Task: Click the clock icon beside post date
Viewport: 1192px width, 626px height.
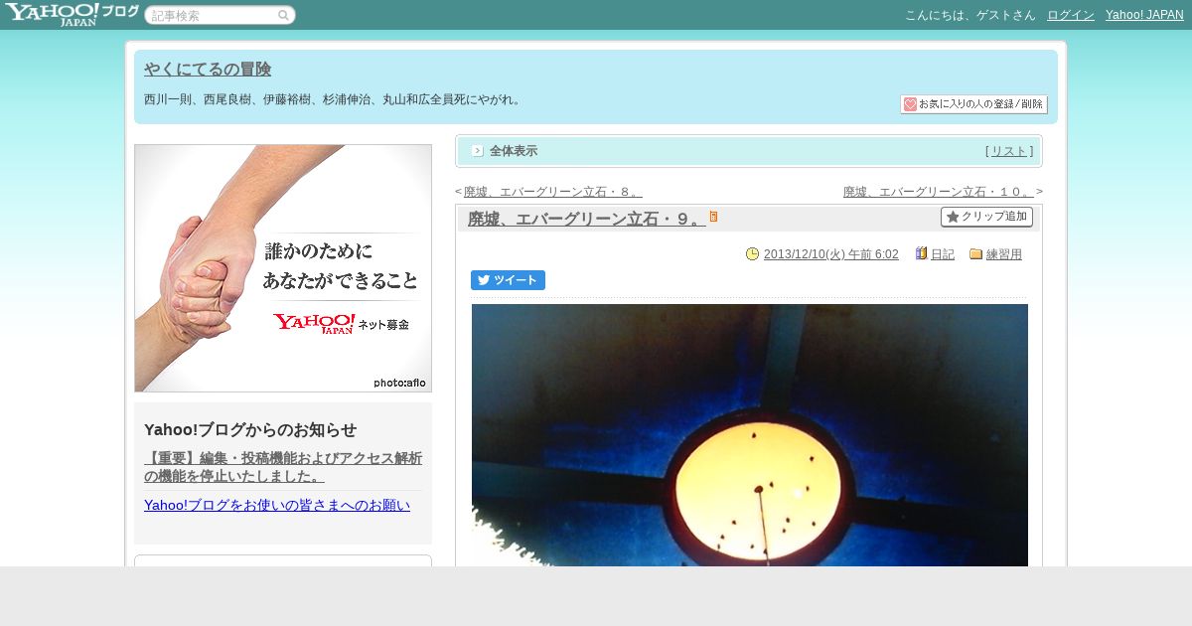Action: [x=752, y=254]
